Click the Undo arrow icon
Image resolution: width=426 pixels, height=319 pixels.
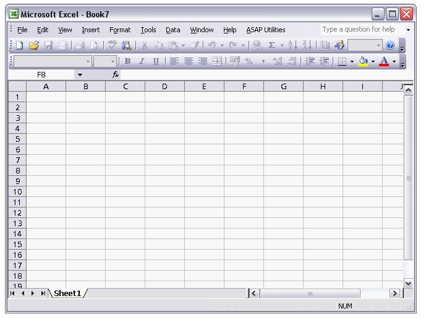point(211,45)
